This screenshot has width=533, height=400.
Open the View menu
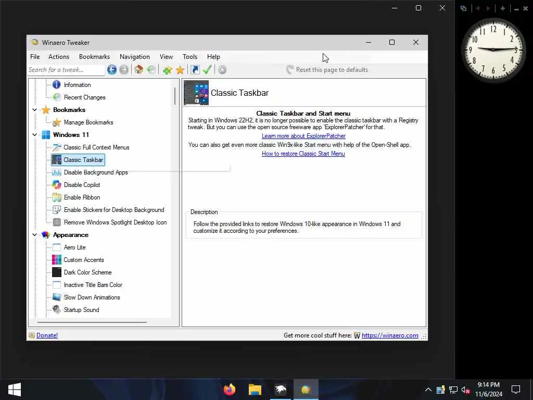pos(166,57)
